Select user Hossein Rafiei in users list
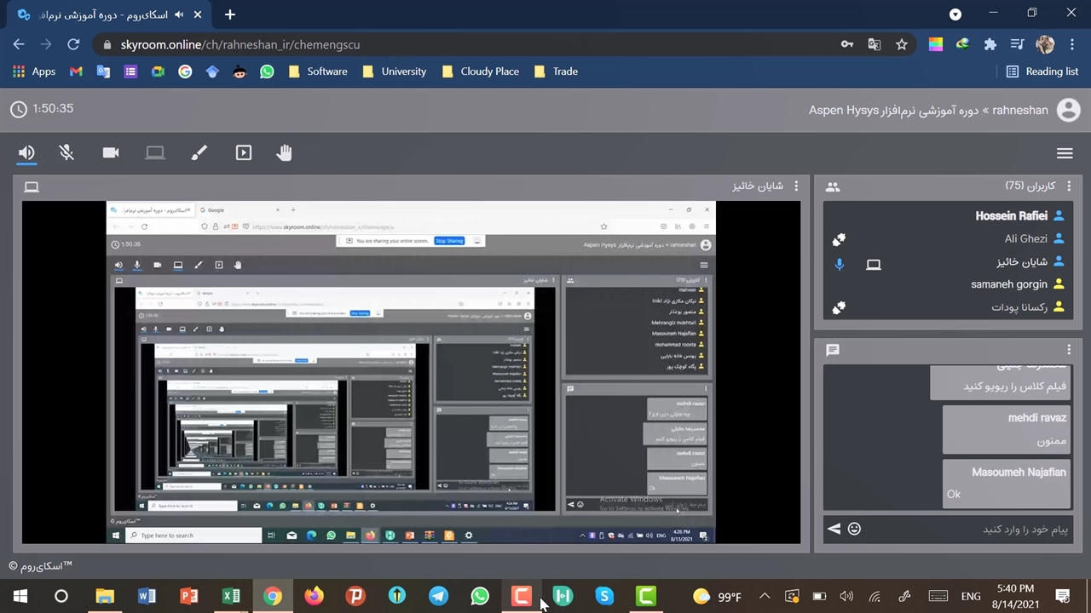 click(x=1011, y=216)
